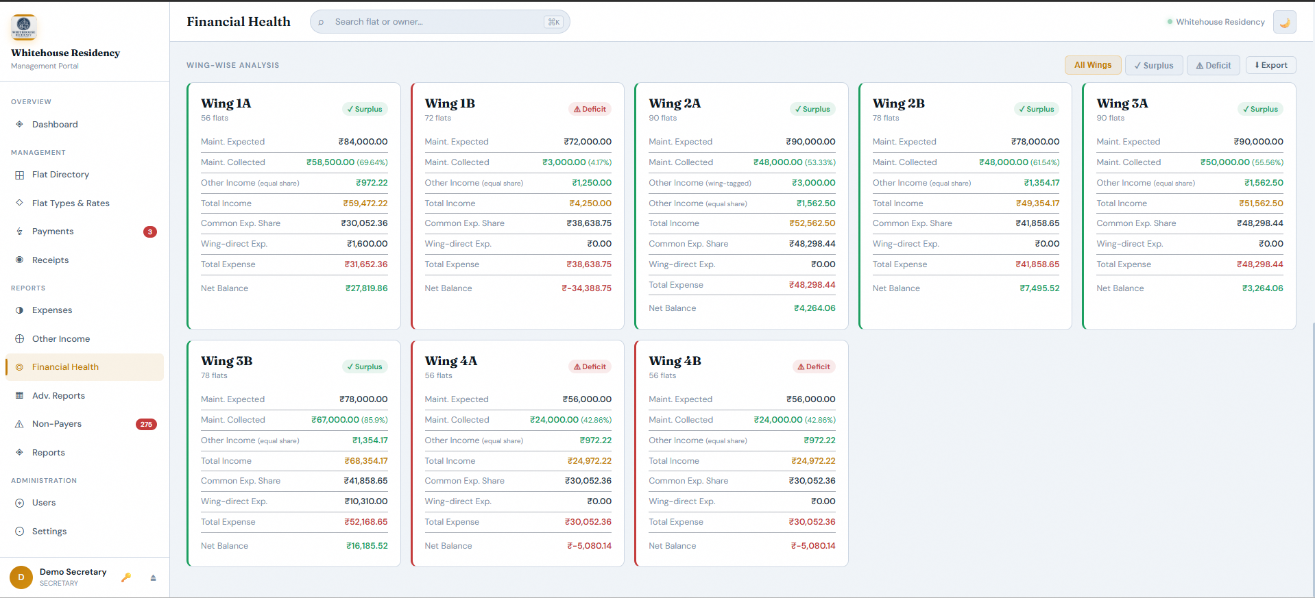The height and width of the screenshot is (598, 1315).
Task: Filter wings by Deficit
Action: (1213, 65)
